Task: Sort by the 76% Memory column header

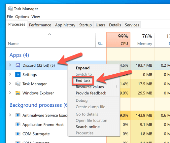Action: click(142, 40)
